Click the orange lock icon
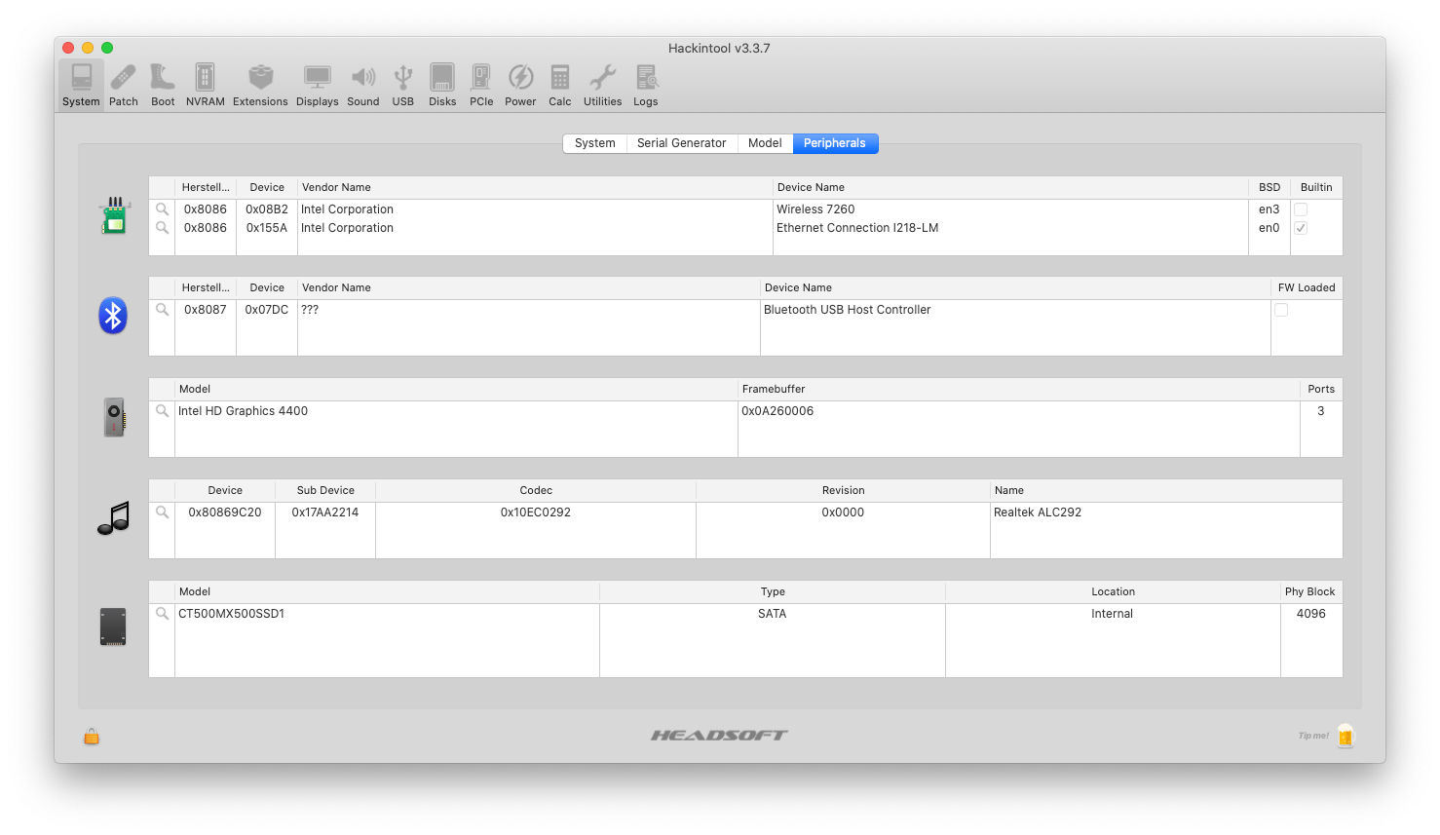Screen dimensions: 1440x835 (x=92, y=737)
